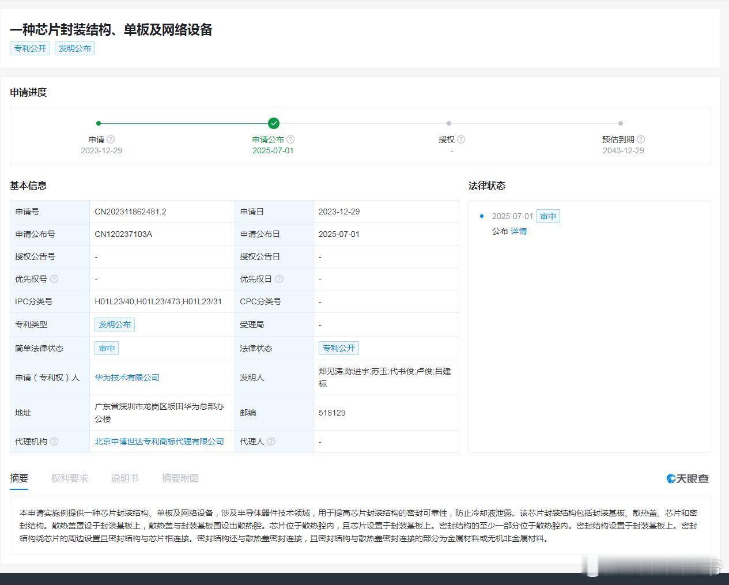Open the 摘要附图 tab
729x585 pixels.
(x=180, y=478)
